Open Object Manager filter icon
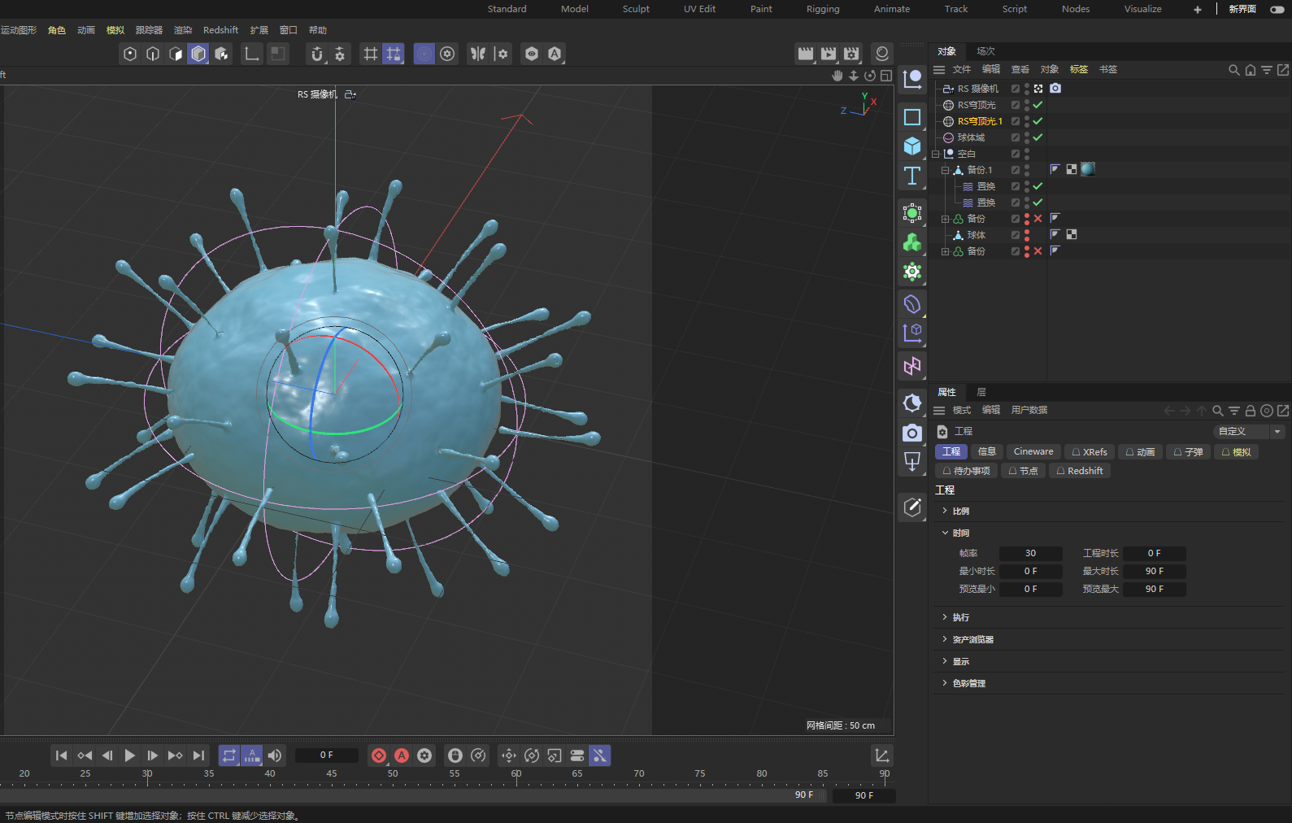Viewport: 1292px width, 823px height. tap(1267, 70)
